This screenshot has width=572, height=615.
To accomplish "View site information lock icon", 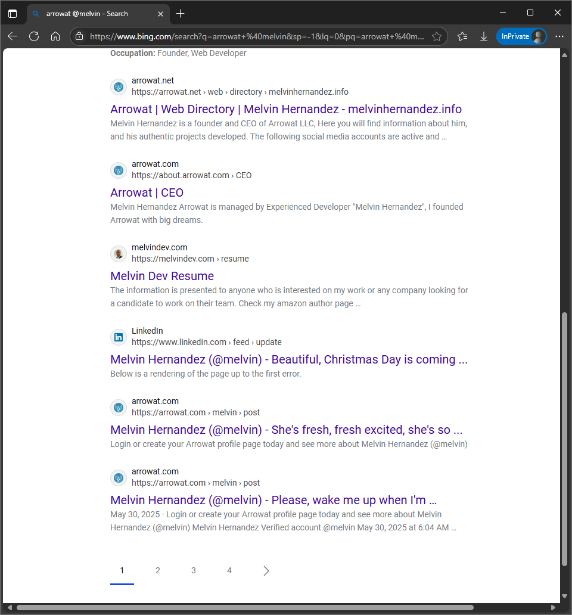I will pos(79,36).
